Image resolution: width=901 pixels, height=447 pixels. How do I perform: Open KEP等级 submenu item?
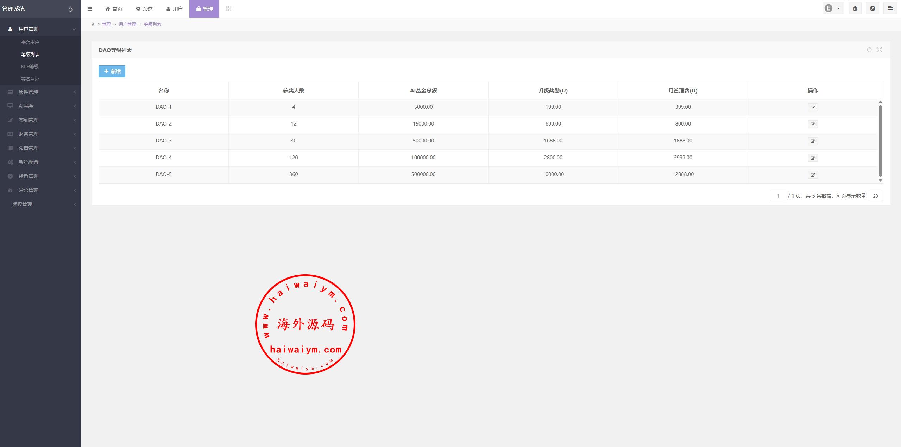[x=30, y=66]
